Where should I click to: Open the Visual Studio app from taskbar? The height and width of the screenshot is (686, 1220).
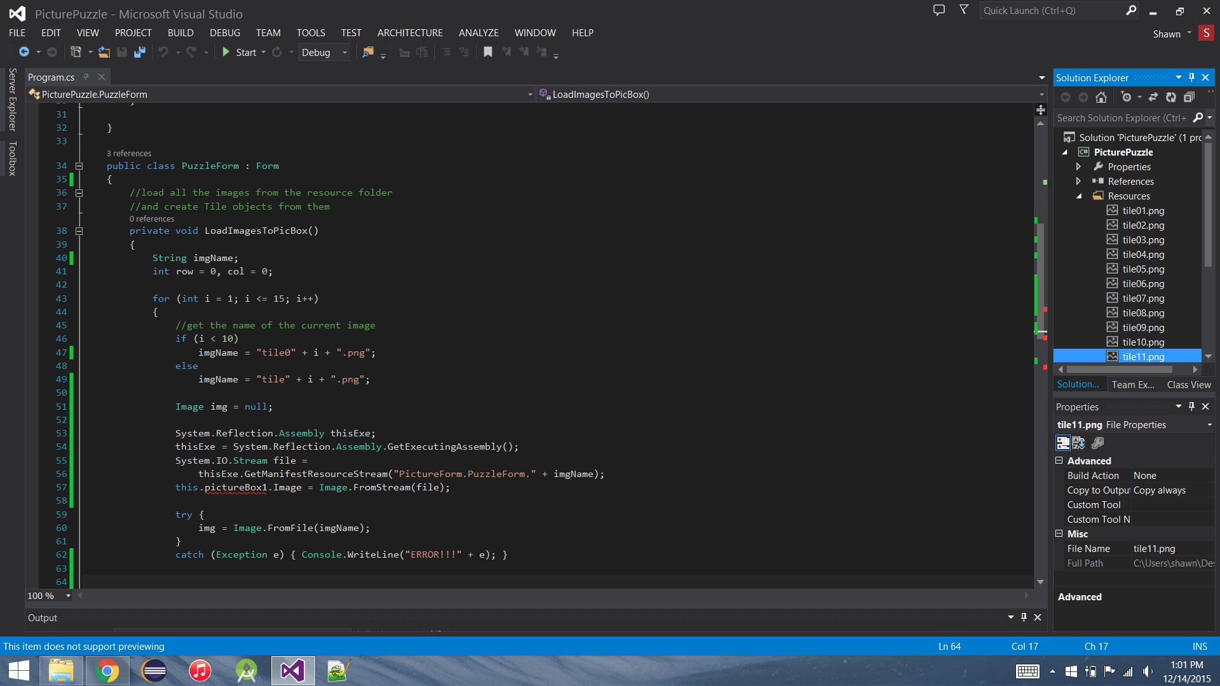pos(292,670)
